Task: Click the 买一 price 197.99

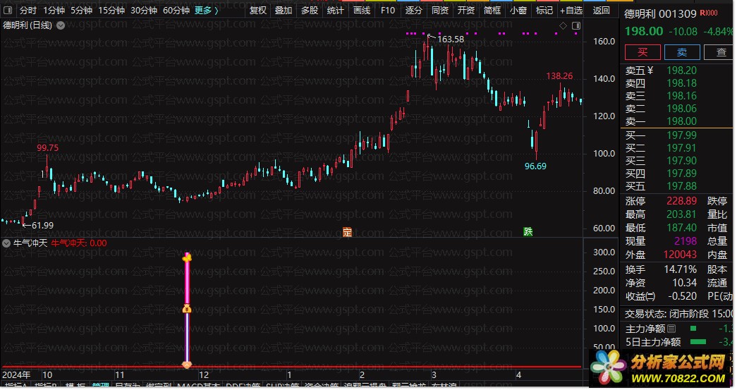Action: [681, 135]
